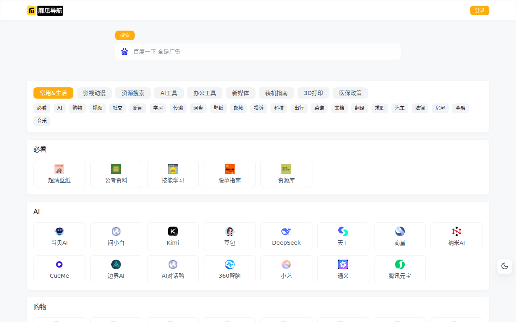The image size is (516, 322).
Task: Jump to 学习 subcategory tag
Action: click(158, 108)
